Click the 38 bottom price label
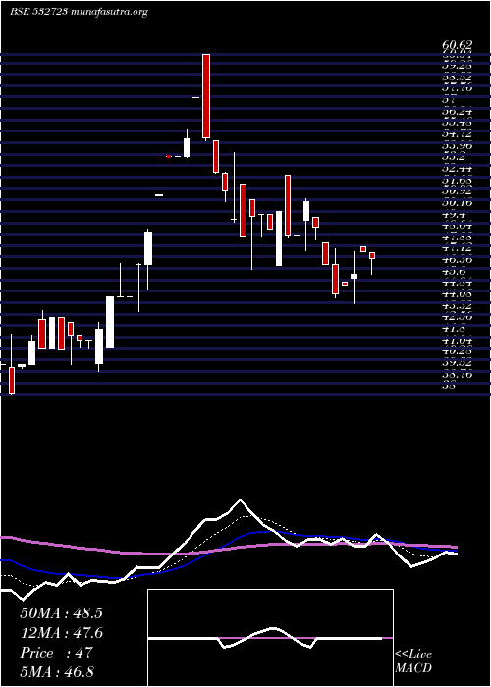The width and height of the screenshot is (491, 687). (x=450, y=386)
